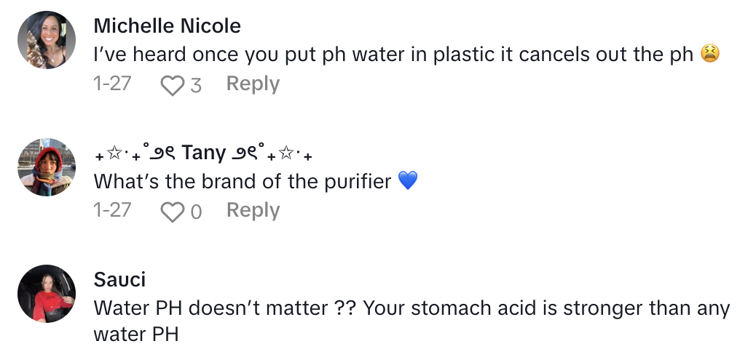
Task: Click the blue heart emoji in Tany's comment
Action: pos(408,181)
